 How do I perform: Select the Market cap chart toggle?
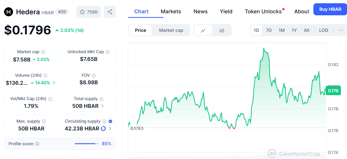(171, 30)
